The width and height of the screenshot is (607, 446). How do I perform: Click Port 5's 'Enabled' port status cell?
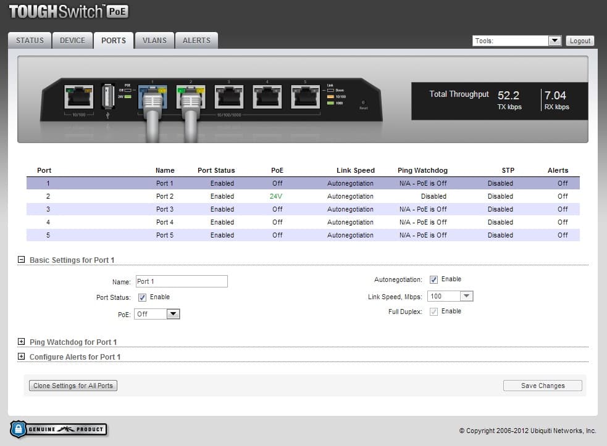pyautogui.click(x=222, y=235)
